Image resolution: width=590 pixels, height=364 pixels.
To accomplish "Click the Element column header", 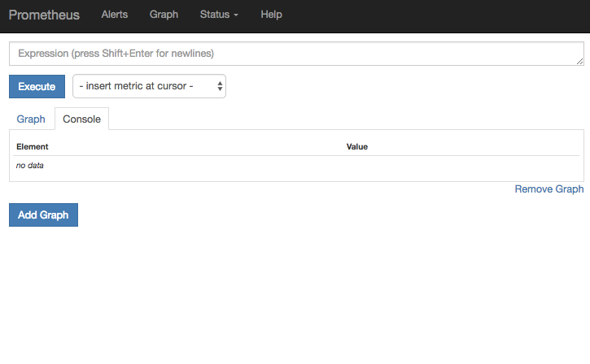I will click(x=33, y=146).
